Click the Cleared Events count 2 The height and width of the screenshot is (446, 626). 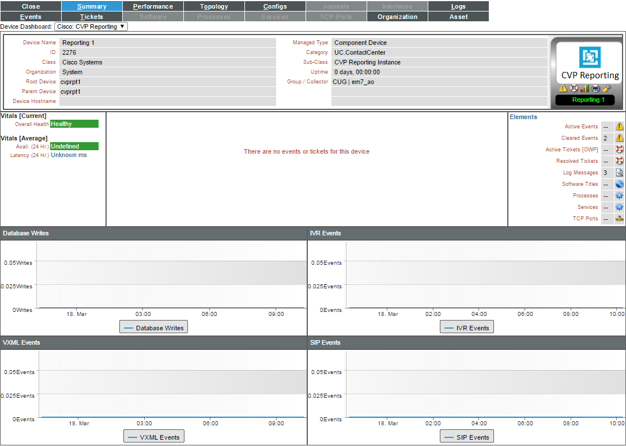(x=606, y=138)
